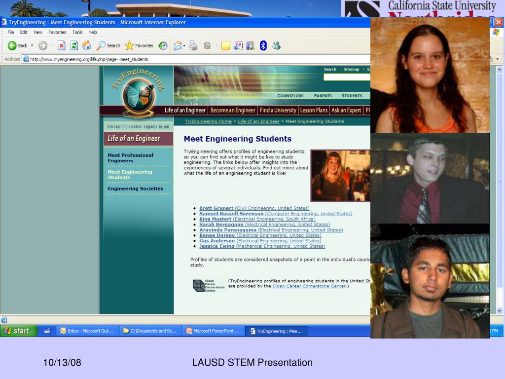The width and height of the screenshot is (505, 379).
Task: Click the Bluetooth icon in toolbar
Action: [263, 46]
